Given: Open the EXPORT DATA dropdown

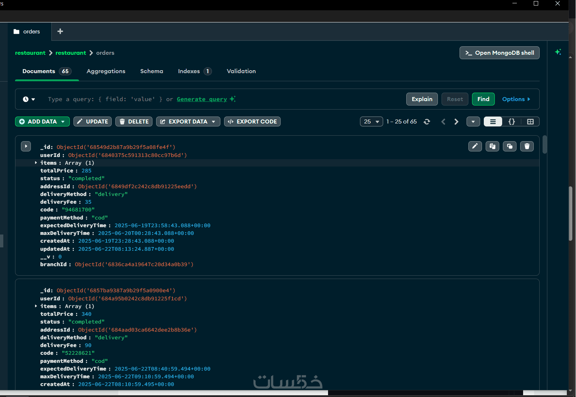Looking at the screenshot, I should point(188,122).
